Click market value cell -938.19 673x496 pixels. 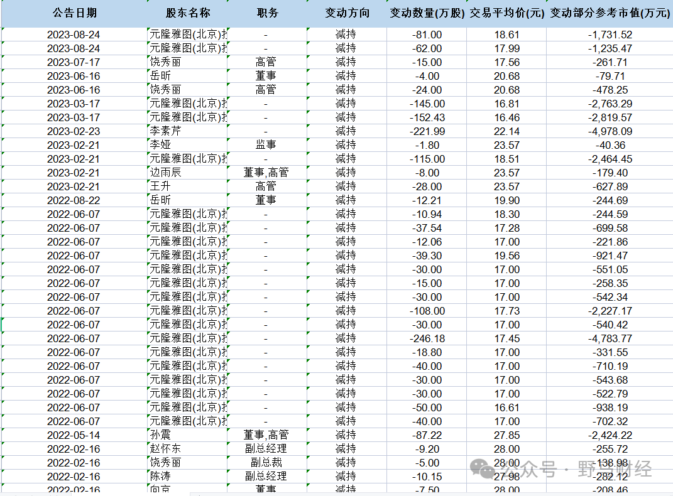pyautogui.click(x=610, y=407)
